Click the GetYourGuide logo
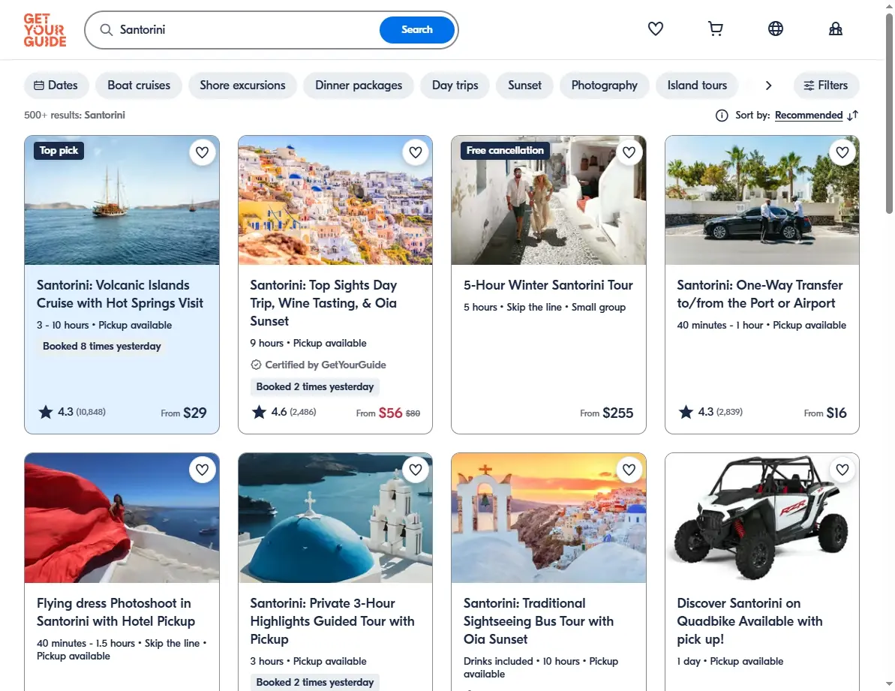The image size is (895, 691). tap(44, 30)
